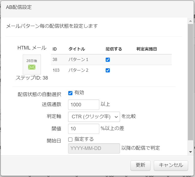Viewport: 195px width, 177px height.
Task: Click the scrollbar down arrow
Action: click(x=190, y=152)
